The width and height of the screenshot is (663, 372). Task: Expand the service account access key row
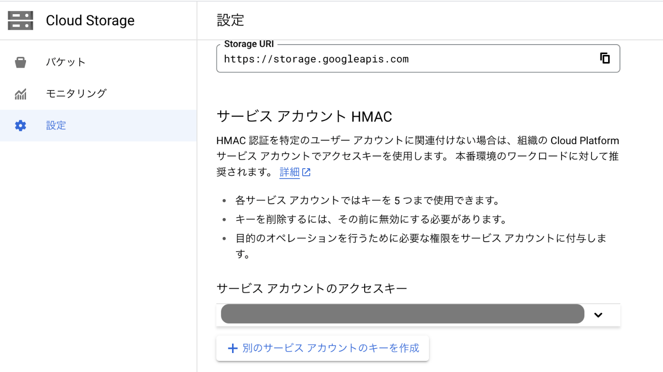point(598,315)
